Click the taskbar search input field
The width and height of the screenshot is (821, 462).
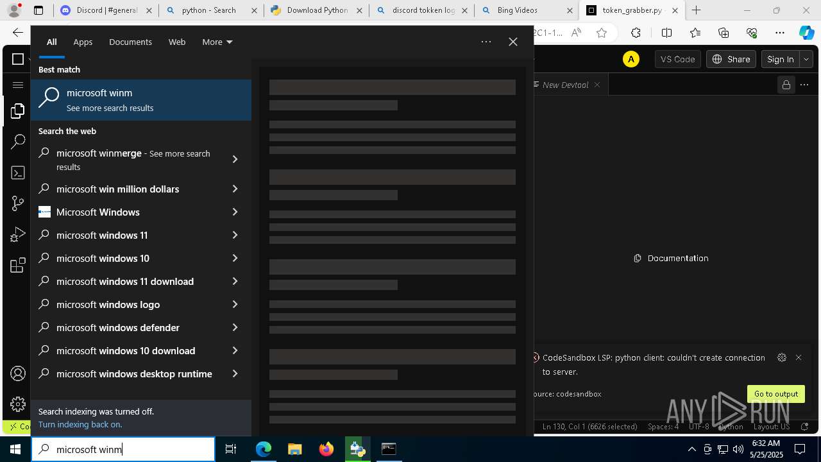[x=123, y=449]
